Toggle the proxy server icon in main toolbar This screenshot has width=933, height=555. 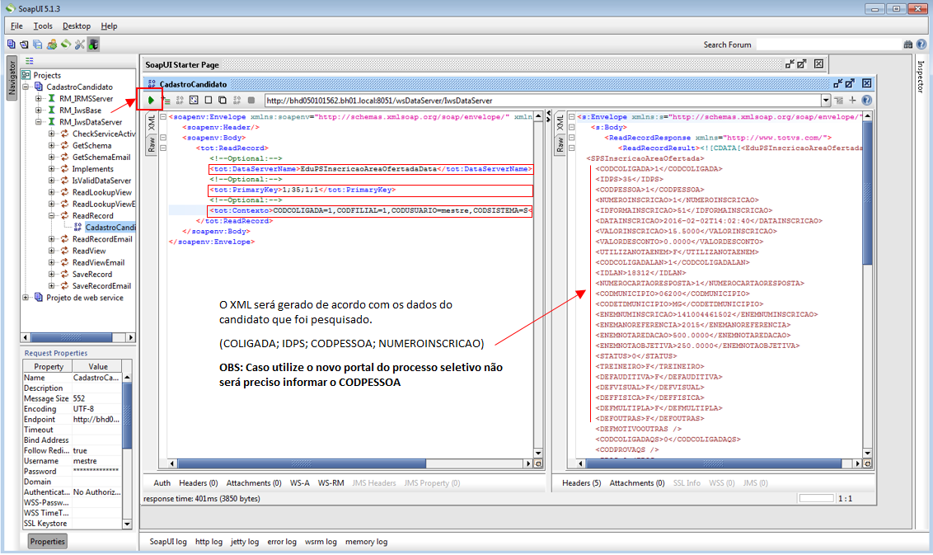(93, 44)
